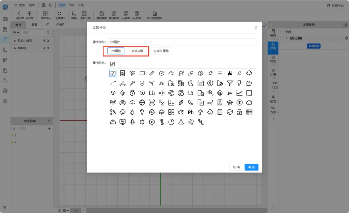This screenshot has width=349, height=213.
Task: Select the 外部交联 option button
Action: (137, 51)
